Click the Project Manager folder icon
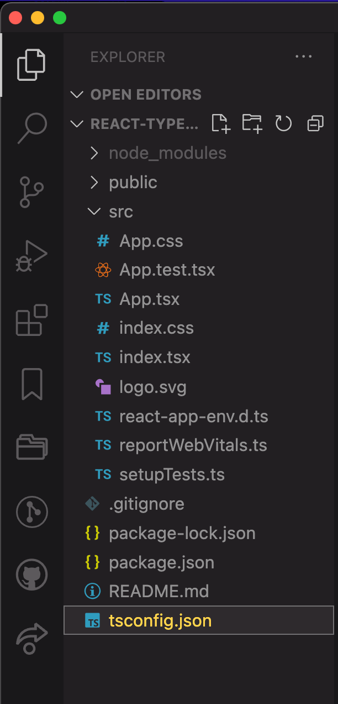This screenshot has width=338, height=704. (31, 447)
